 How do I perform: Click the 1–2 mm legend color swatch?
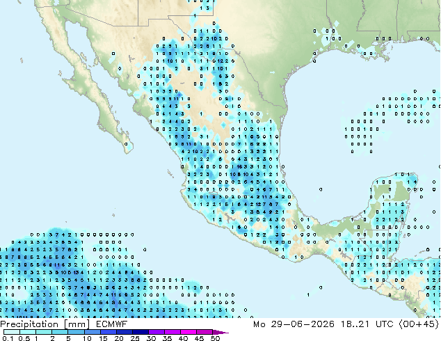coord(44,332)
